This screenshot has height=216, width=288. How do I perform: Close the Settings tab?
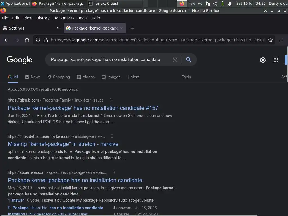pos(58,28)
